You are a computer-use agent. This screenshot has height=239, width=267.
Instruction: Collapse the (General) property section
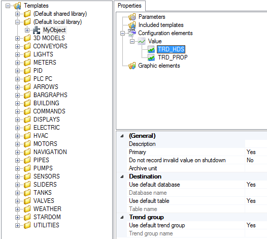pyautogui.click(x=122, y=136)
